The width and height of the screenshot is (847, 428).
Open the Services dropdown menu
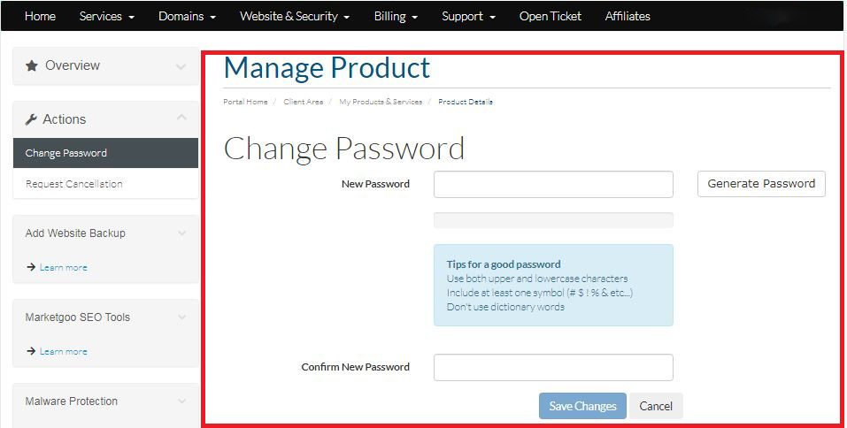(x=106, y=16)
